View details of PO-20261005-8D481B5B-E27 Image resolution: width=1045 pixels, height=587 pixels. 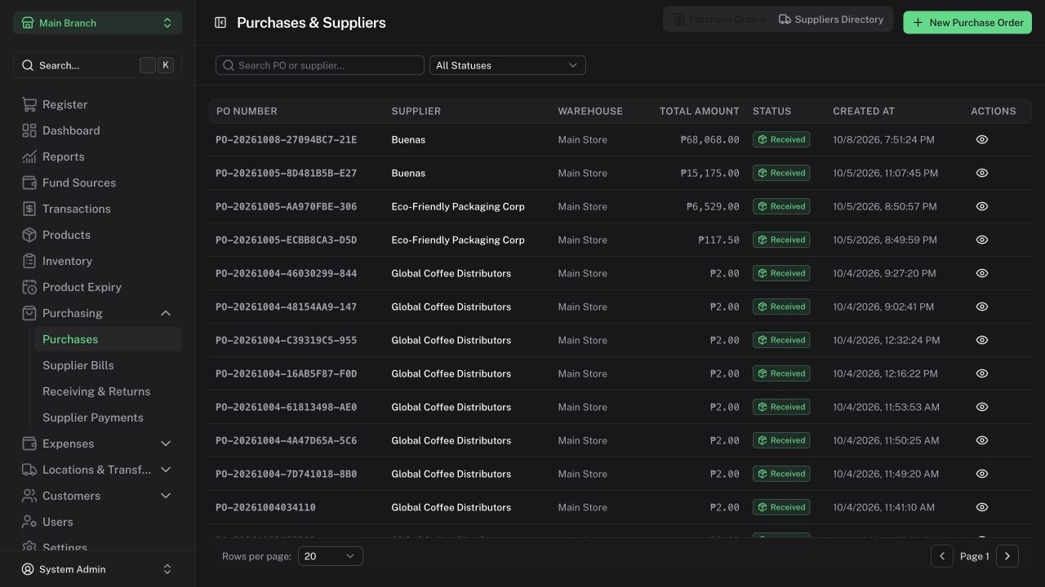982,173
